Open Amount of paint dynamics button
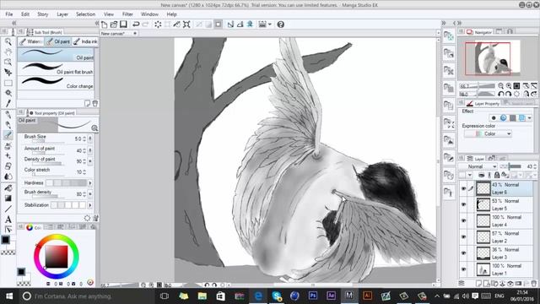 90,150
